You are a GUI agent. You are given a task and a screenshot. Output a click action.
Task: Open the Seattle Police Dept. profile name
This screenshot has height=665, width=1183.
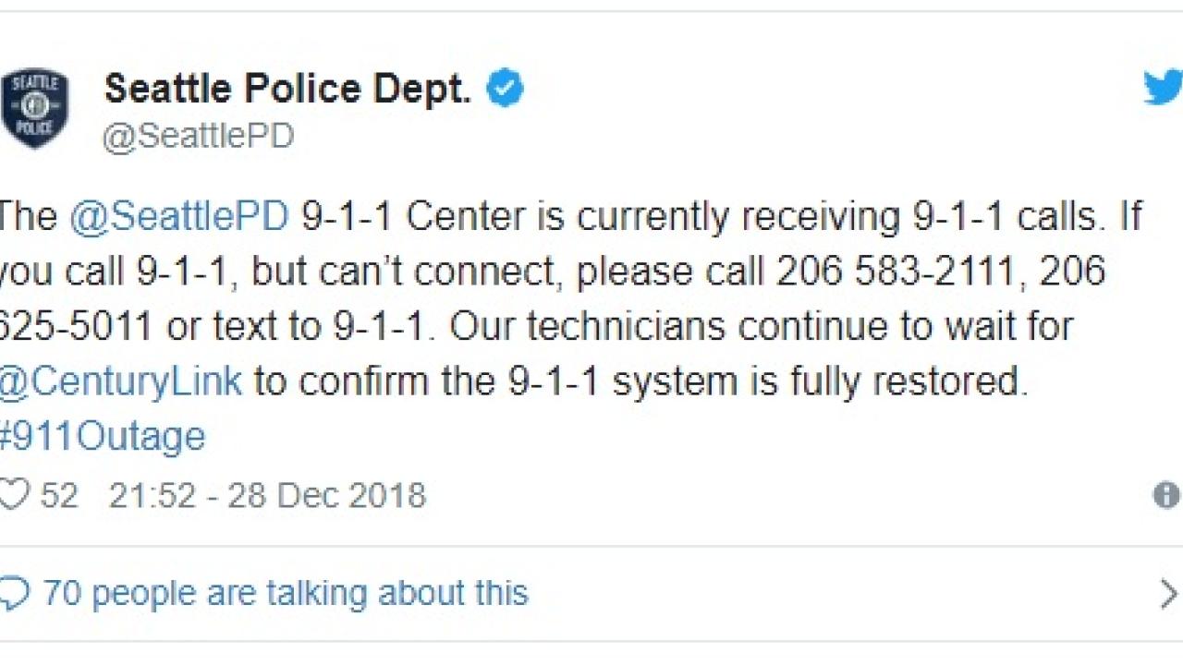tap(287, 89)
